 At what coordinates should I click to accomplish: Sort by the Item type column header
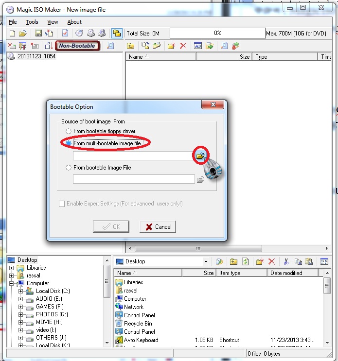point(242,273)
